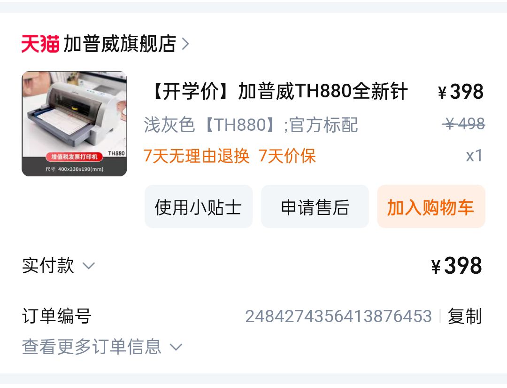The image size is (507, 388).
Task: Tap the chevron arrow beside store name
Action: (185, 44)
